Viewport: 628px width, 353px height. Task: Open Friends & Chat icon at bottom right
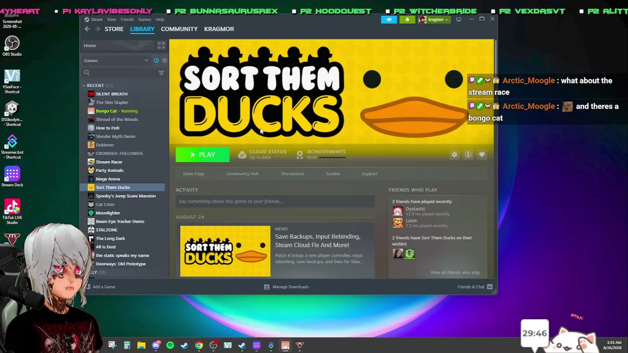coord(490,287)
